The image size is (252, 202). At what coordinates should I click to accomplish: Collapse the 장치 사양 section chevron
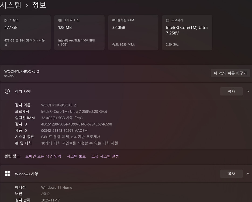click(x=248, y=91)
